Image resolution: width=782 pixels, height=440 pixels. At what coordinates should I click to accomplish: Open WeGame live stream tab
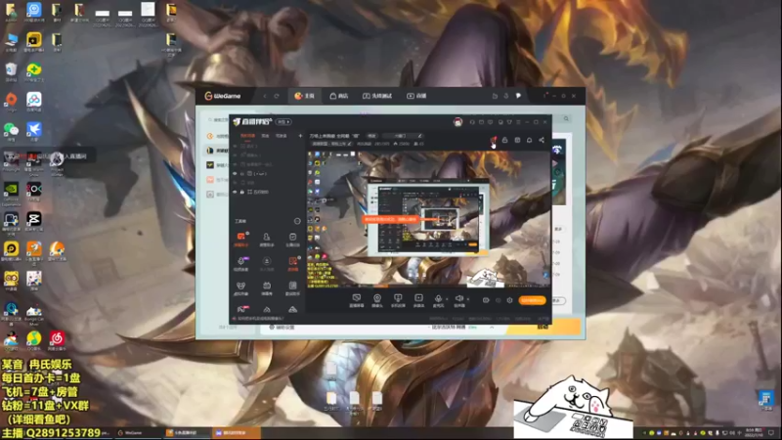416,96
